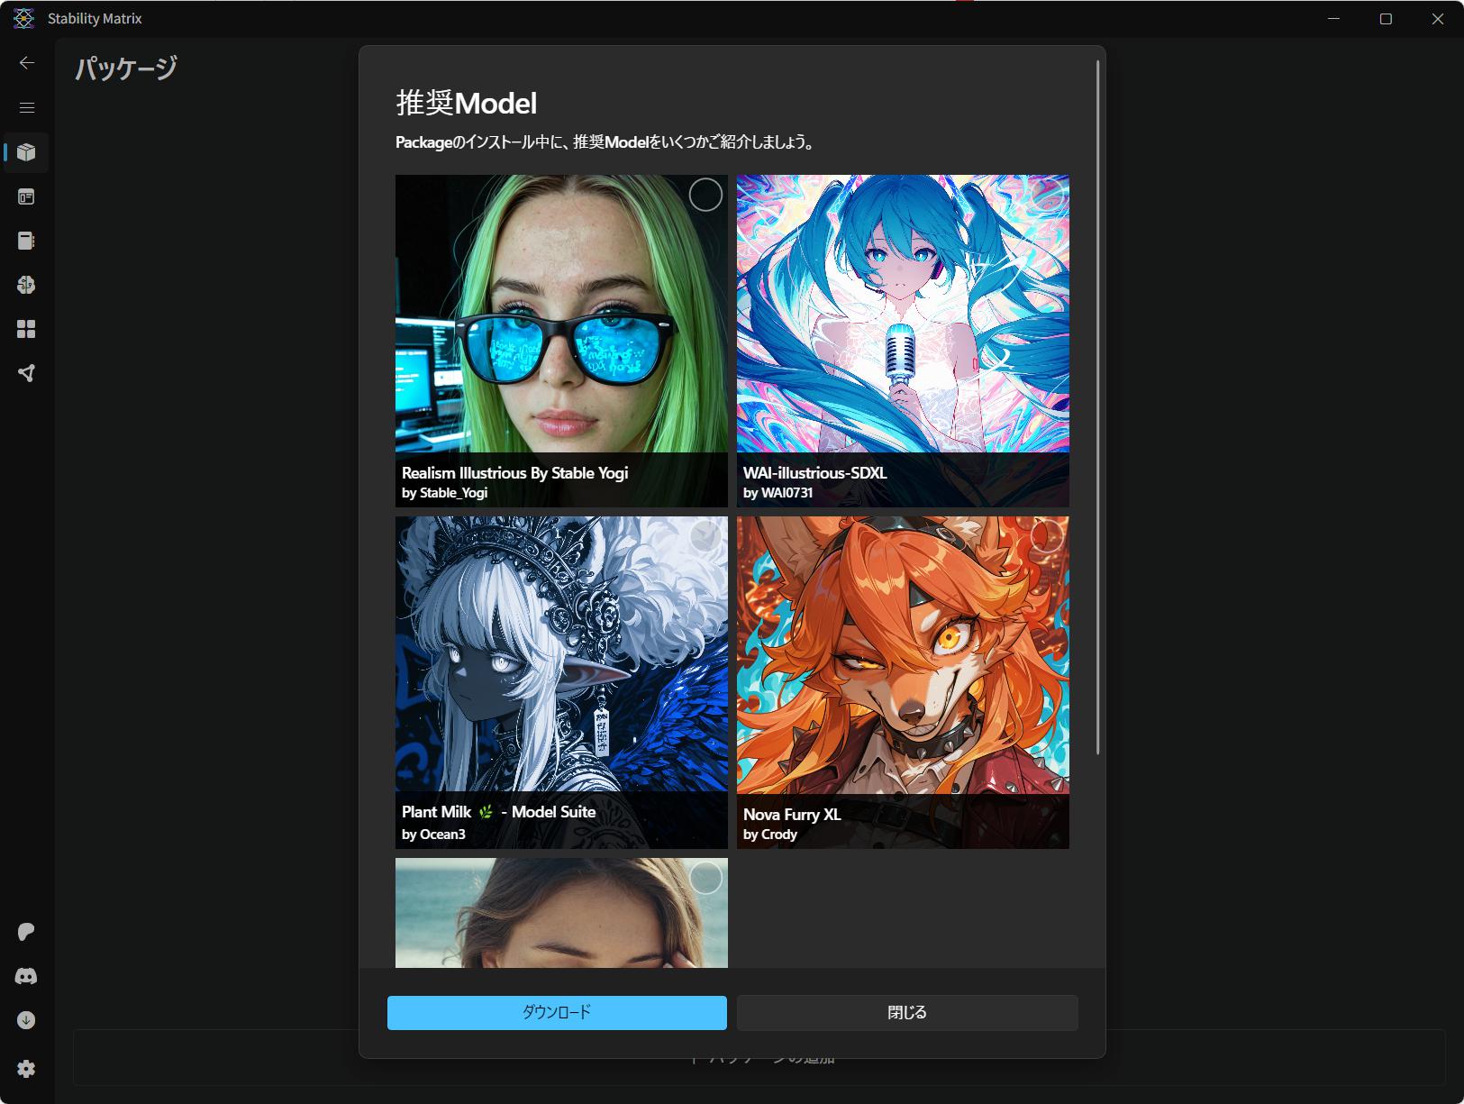Screen dimensions: 1464x1104
Task: Click the 閉じる button
Action: tap(906, 1012)
